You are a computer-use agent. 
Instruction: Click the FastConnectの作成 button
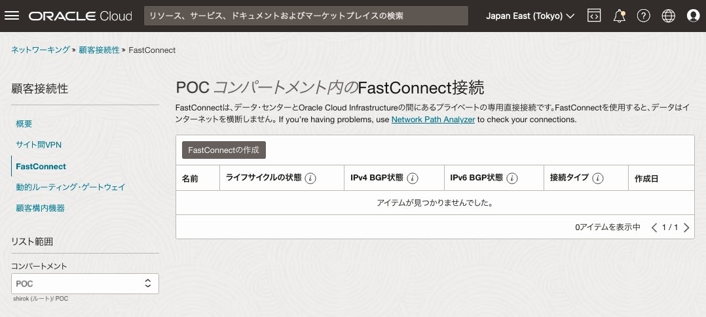224,150
